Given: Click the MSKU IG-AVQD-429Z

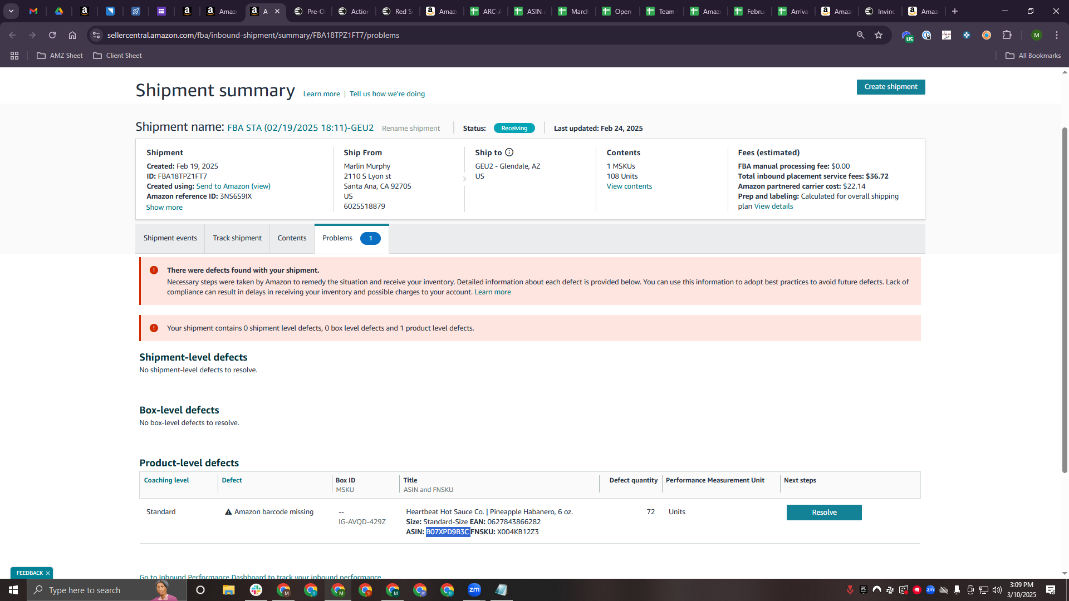Looking at the screenshot, I should click(362, 522).
